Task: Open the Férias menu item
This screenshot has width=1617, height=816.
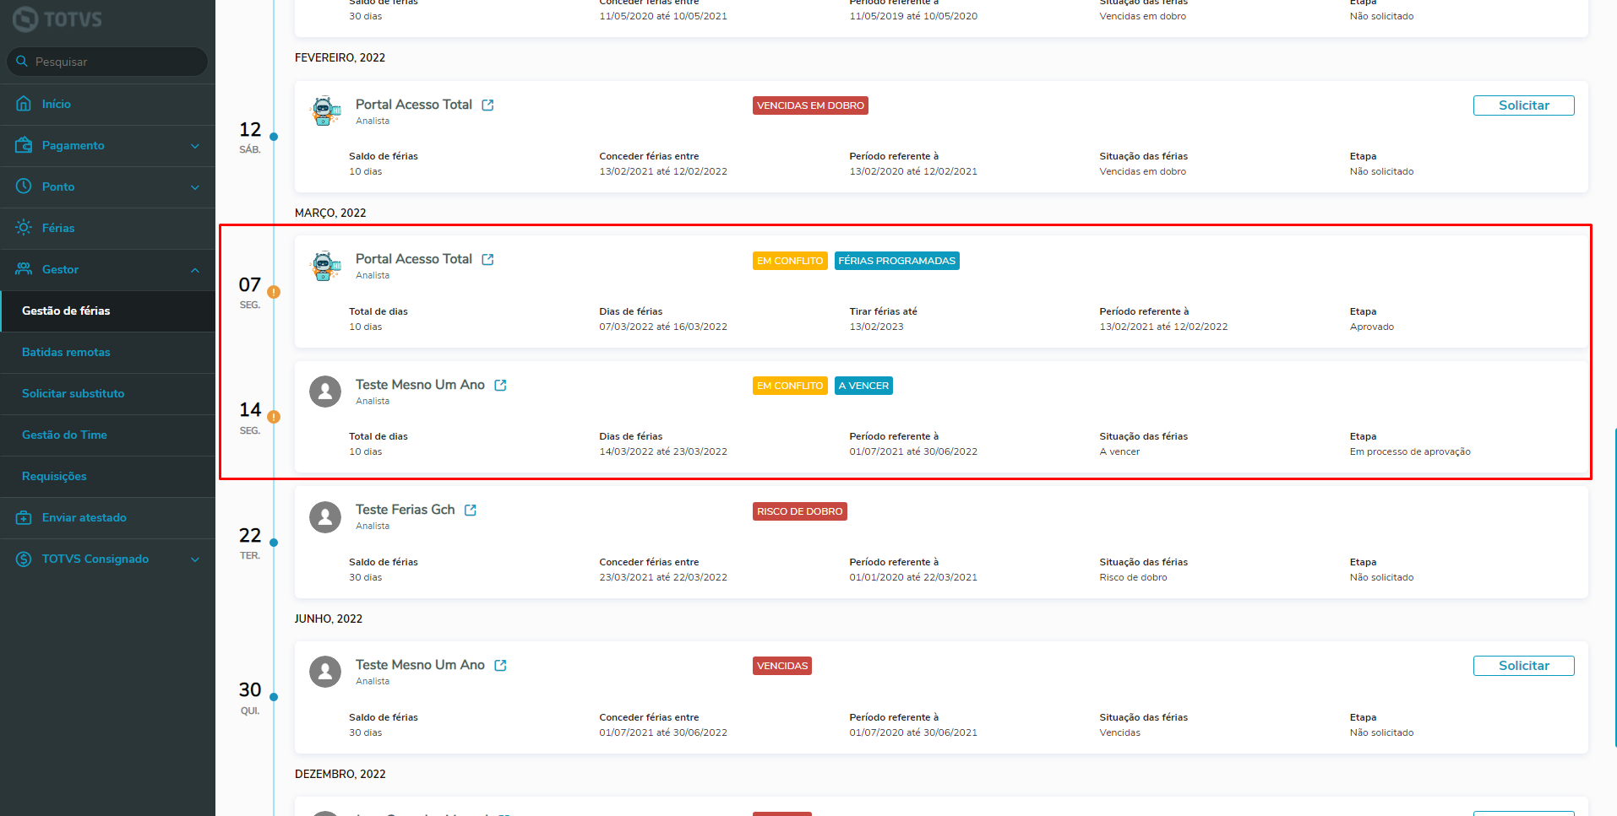Action: coord(107,228)
